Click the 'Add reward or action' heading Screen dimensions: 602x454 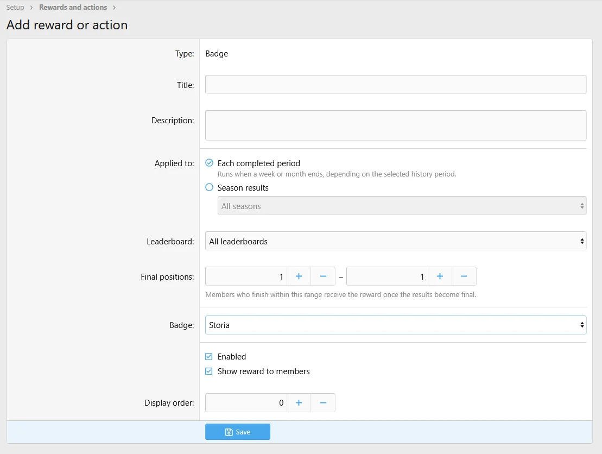pos(67,25)
